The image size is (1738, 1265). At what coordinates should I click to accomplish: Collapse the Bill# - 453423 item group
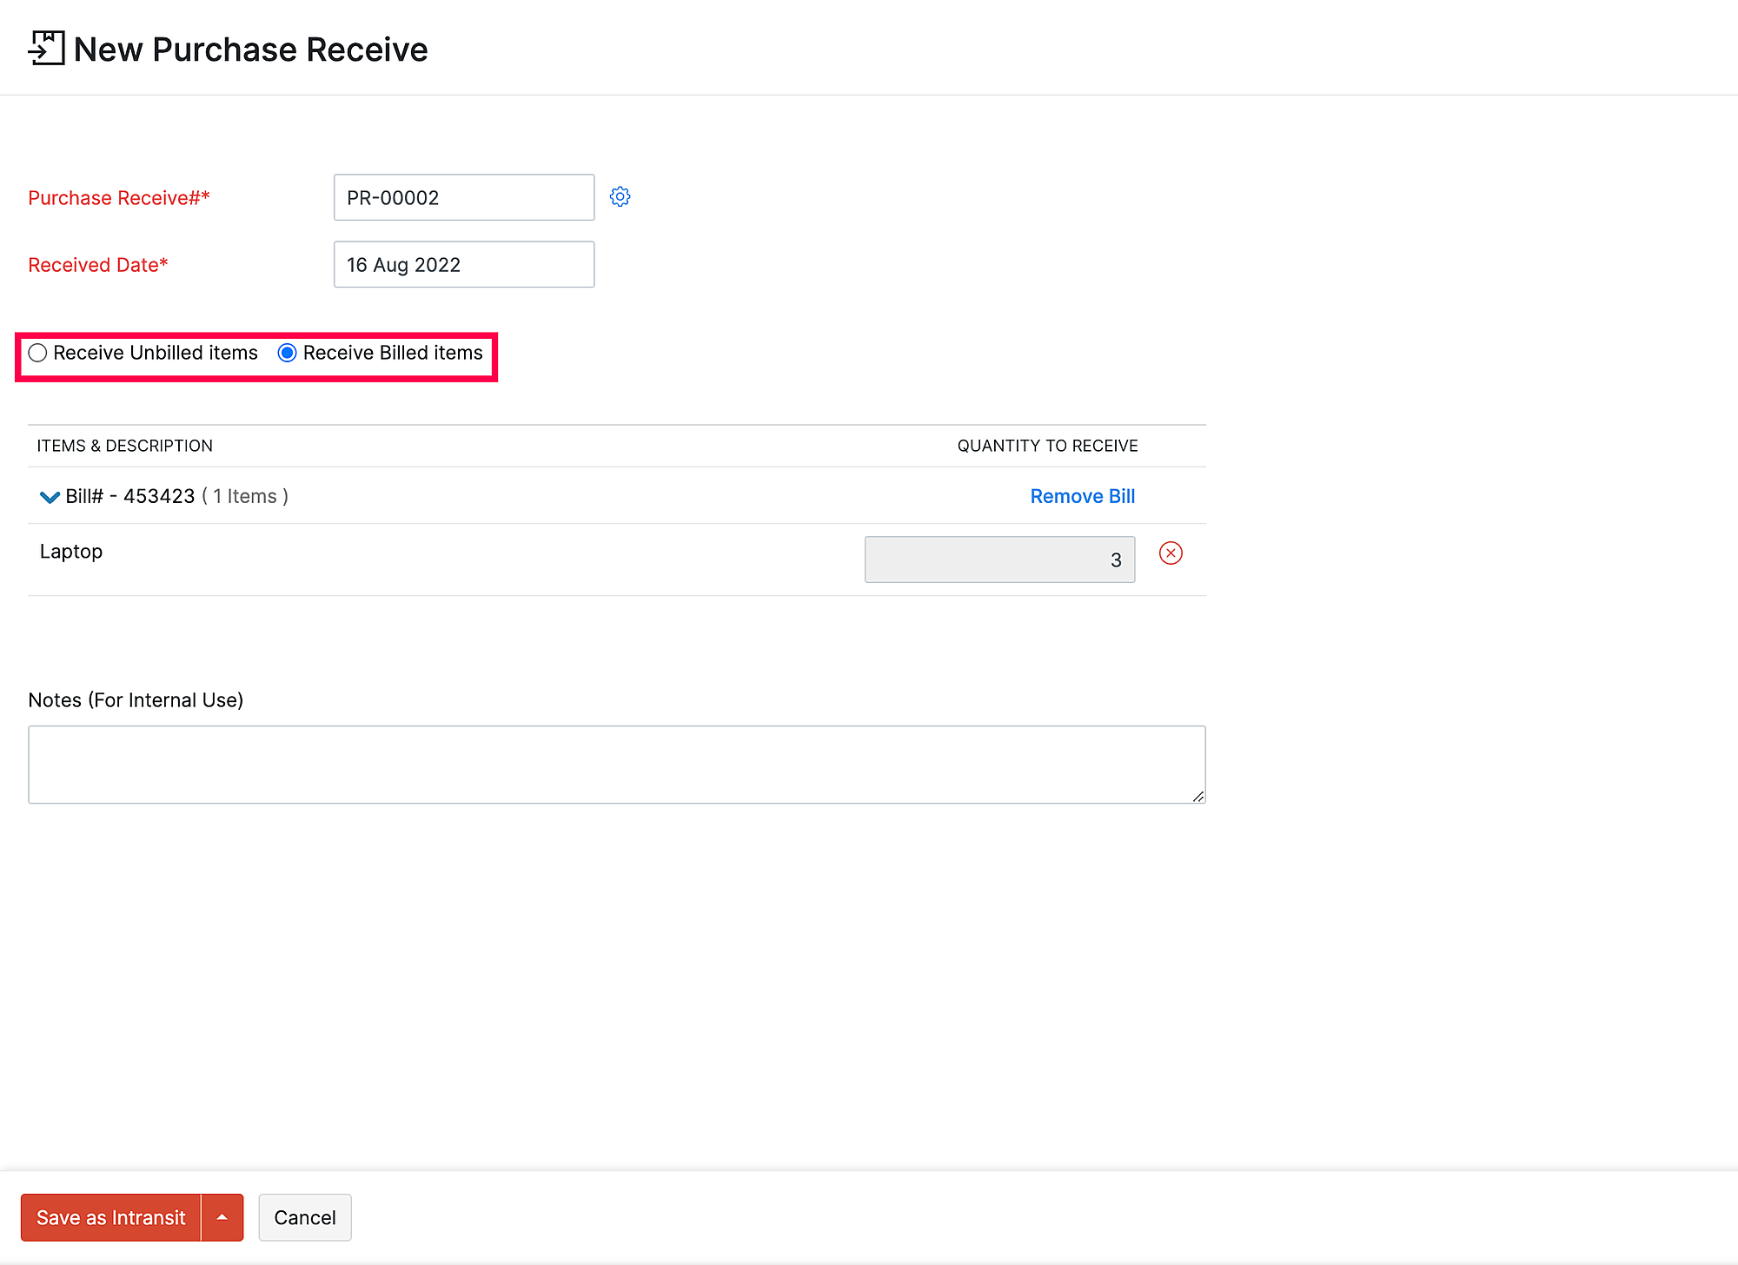pyautogui.click(x=50, y=496)
